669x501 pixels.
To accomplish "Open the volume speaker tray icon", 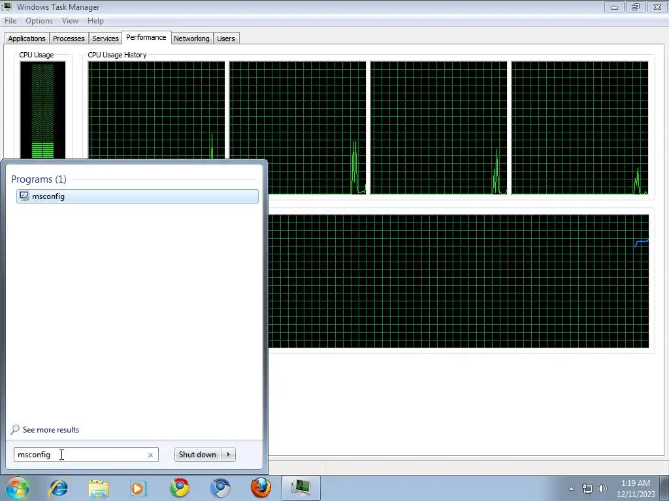I will pos(602,489).
